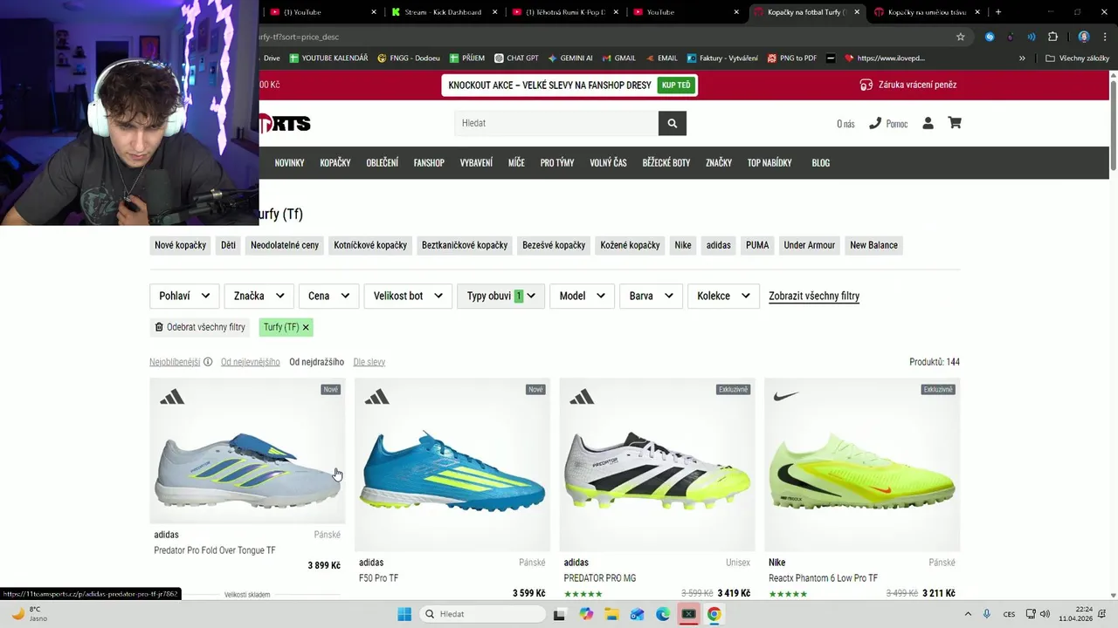Expand the Model filter dropdown
This screenshot has width=1118, height=628.
click(582, 296)
